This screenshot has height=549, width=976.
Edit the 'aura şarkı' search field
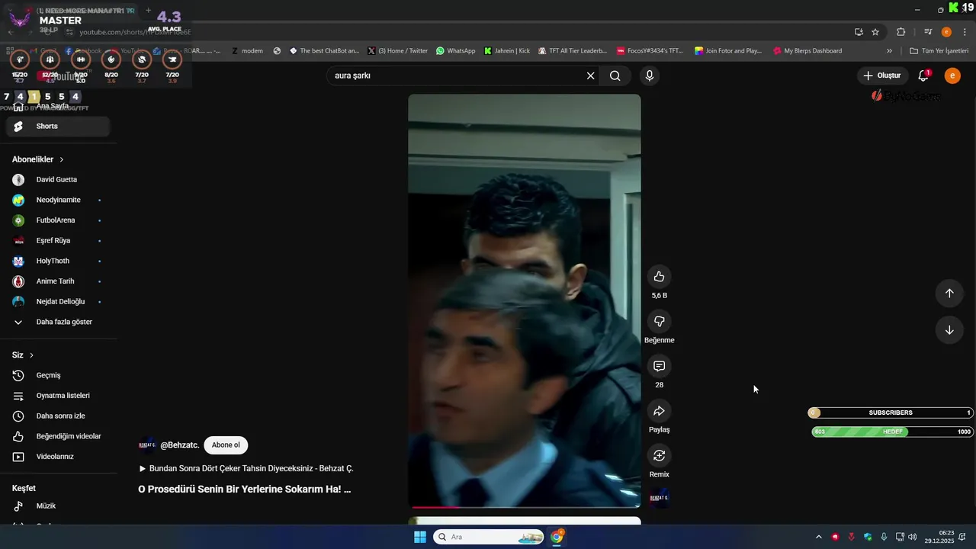click(x=456, y=75)
